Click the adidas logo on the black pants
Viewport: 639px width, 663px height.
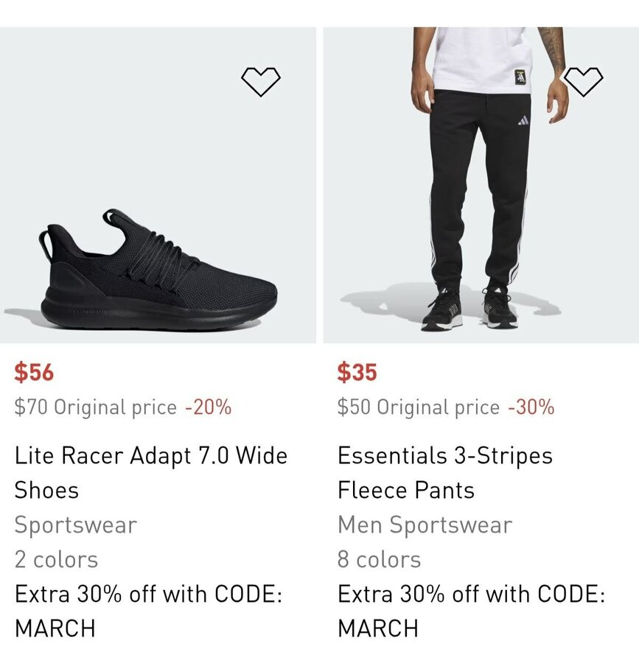click(523, 120)
